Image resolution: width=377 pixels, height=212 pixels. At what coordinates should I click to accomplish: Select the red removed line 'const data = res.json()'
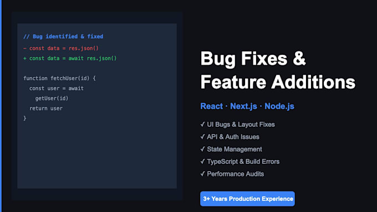tap(61, 48)
